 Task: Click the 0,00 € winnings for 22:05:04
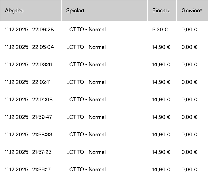coord(189,47)
